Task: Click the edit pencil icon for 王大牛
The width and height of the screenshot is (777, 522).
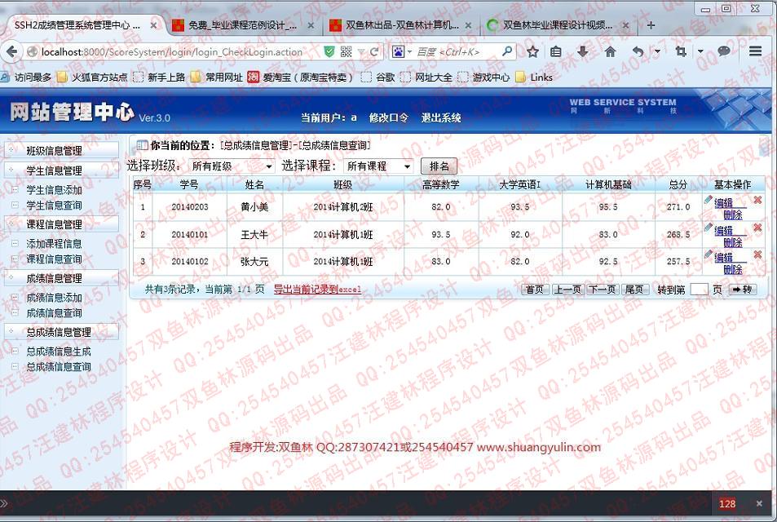Action: coord(708,227)
